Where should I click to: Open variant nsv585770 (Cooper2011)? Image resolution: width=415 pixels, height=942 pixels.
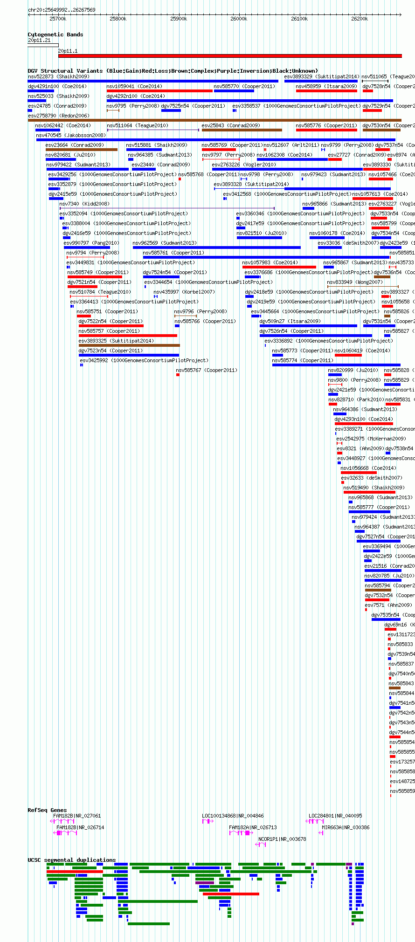click(244, 86)
